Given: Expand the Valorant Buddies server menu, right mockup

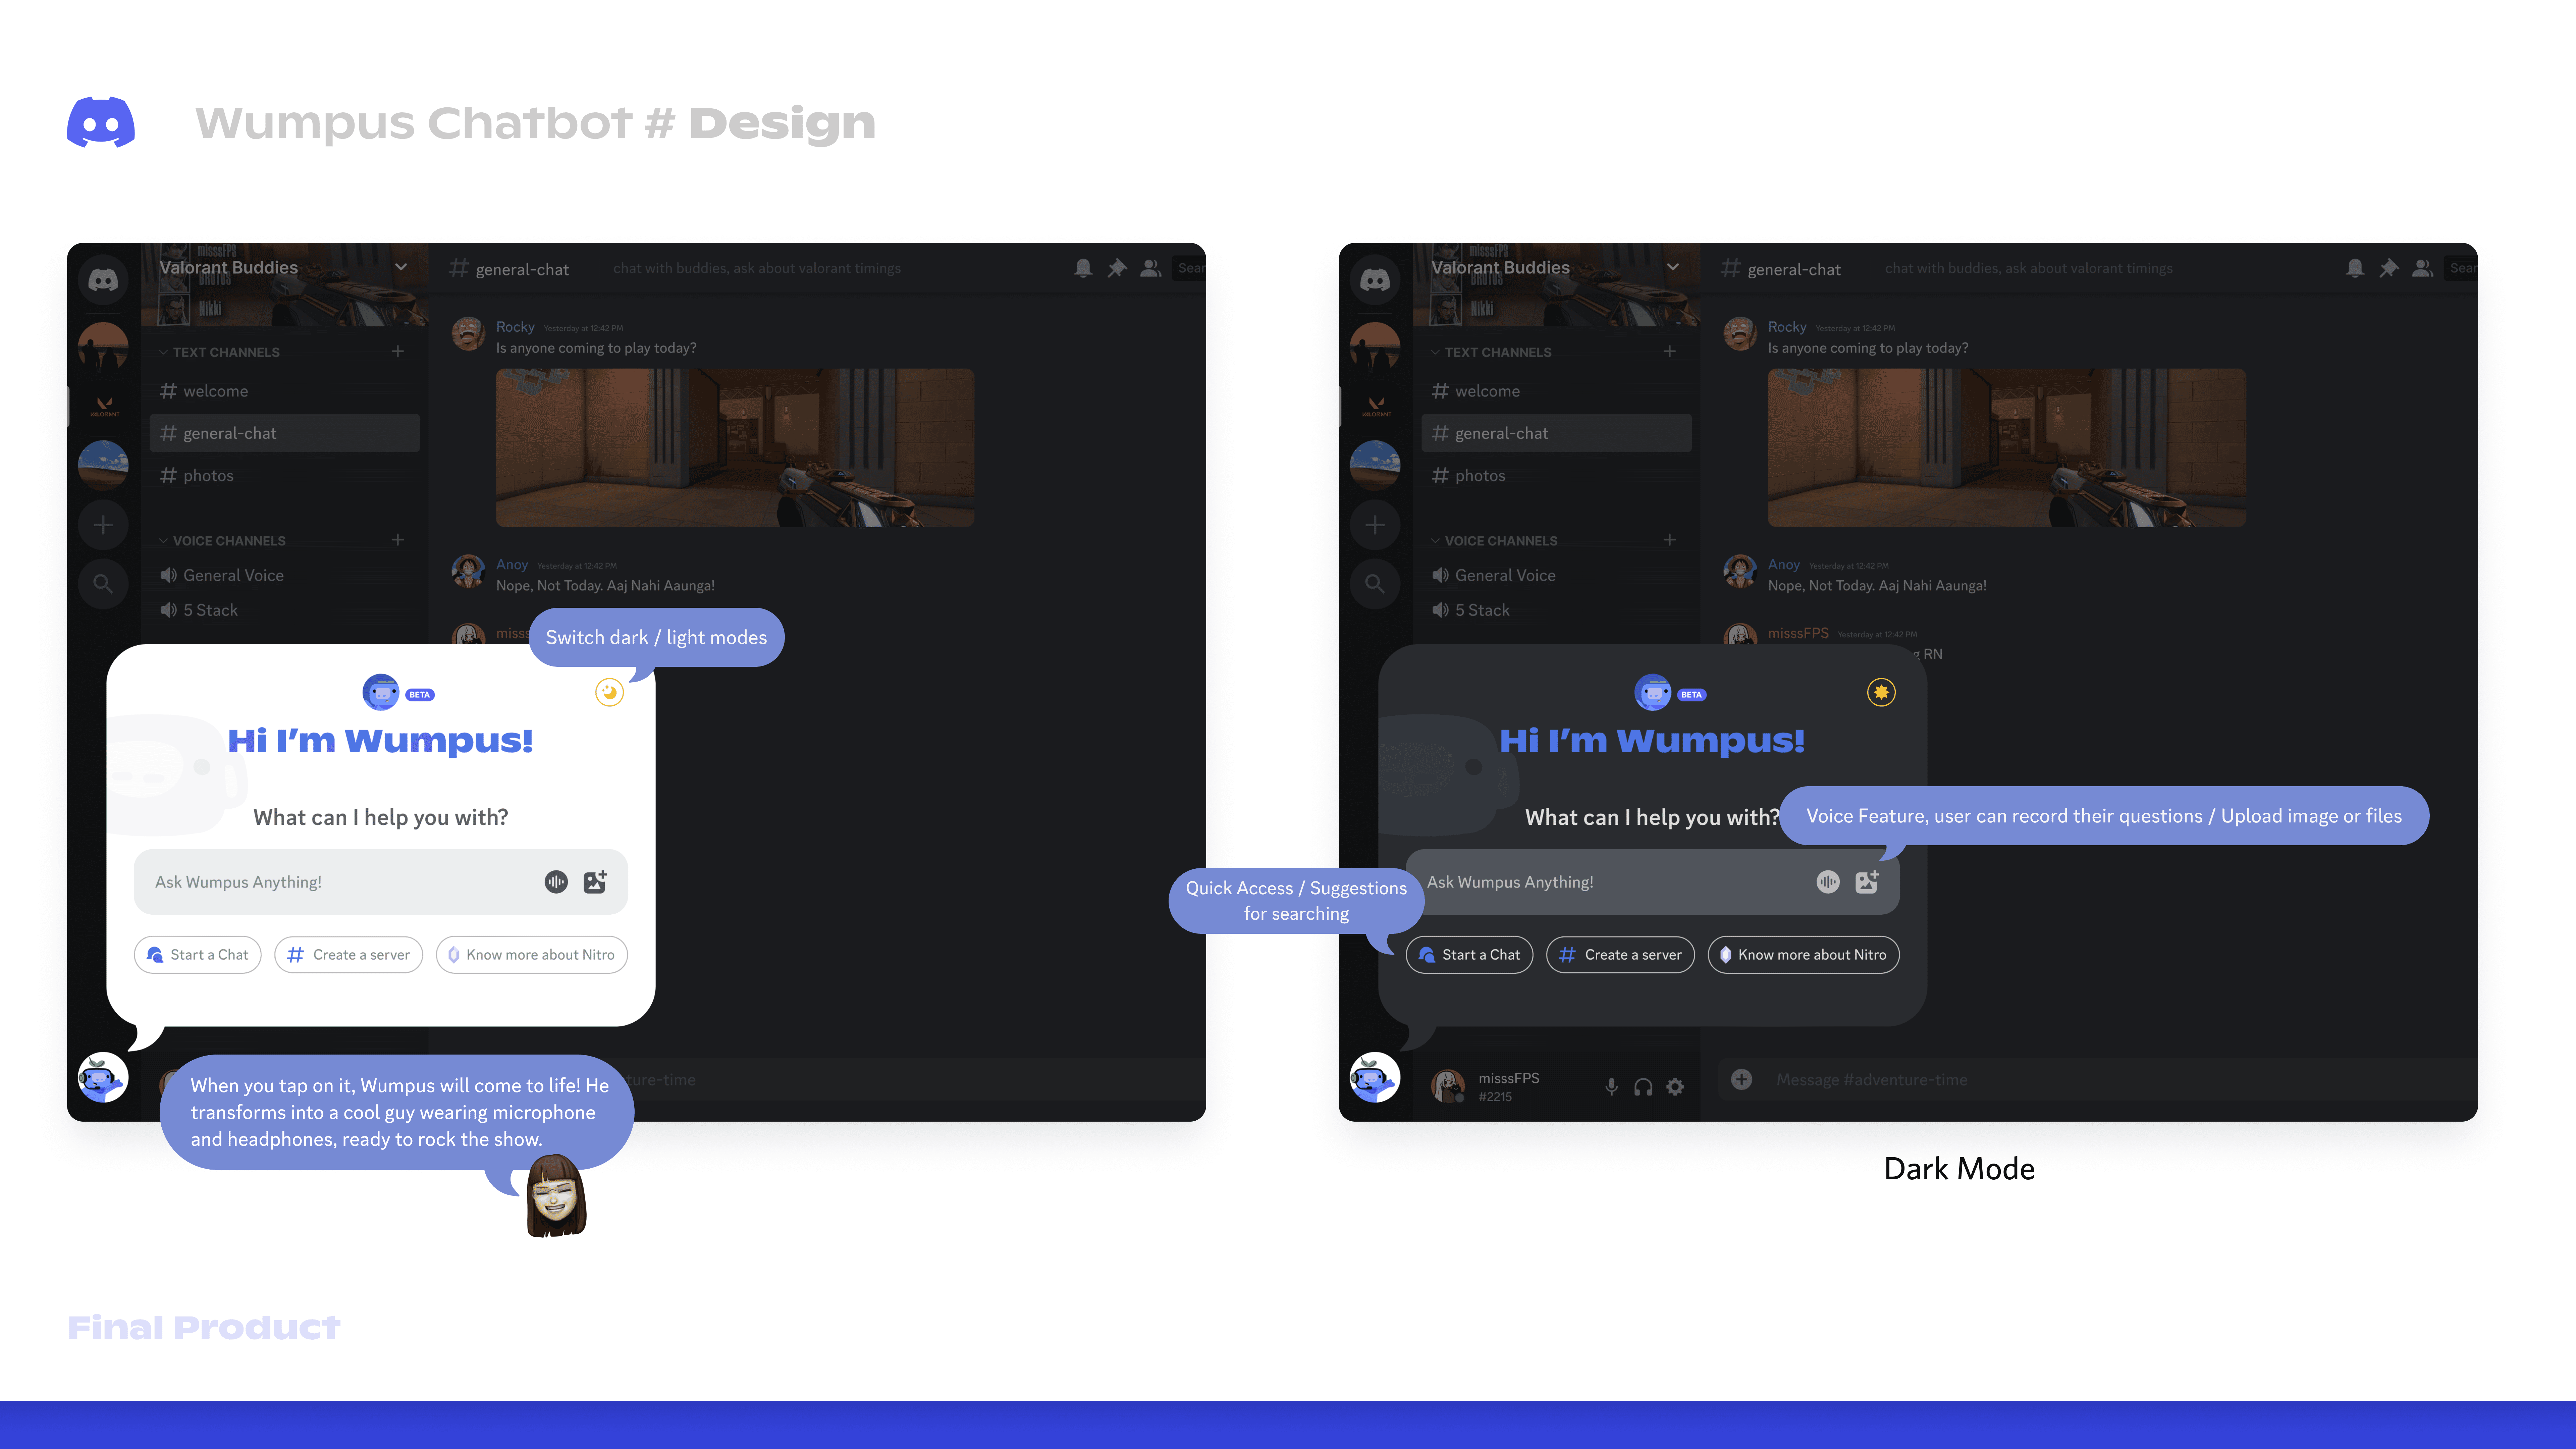Looking at the screenshot, I should coord(1673,267).
